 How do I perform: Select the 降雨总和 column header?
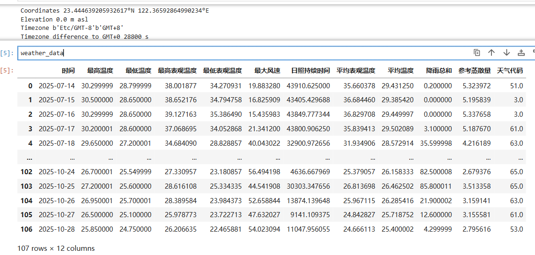coord(439,71)
